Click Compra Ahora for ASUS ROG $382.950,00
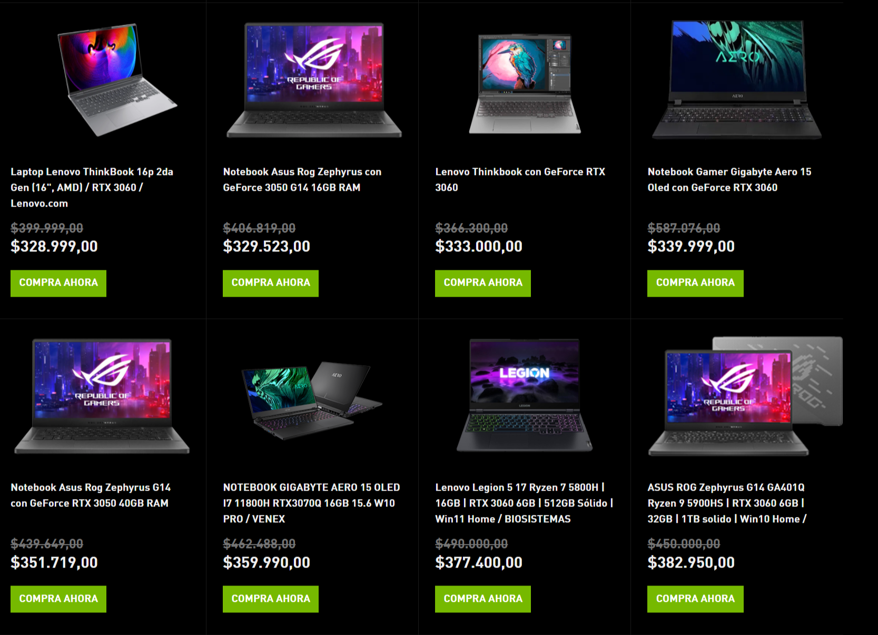The width and height of the screenshot is (878, 635). pyautogui.click(x=695, y=599)
